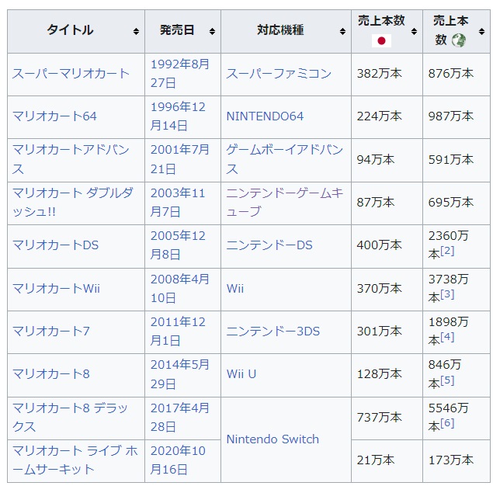
Task: Sort table by 発売日 column arrows
Action: coord(212,31)
